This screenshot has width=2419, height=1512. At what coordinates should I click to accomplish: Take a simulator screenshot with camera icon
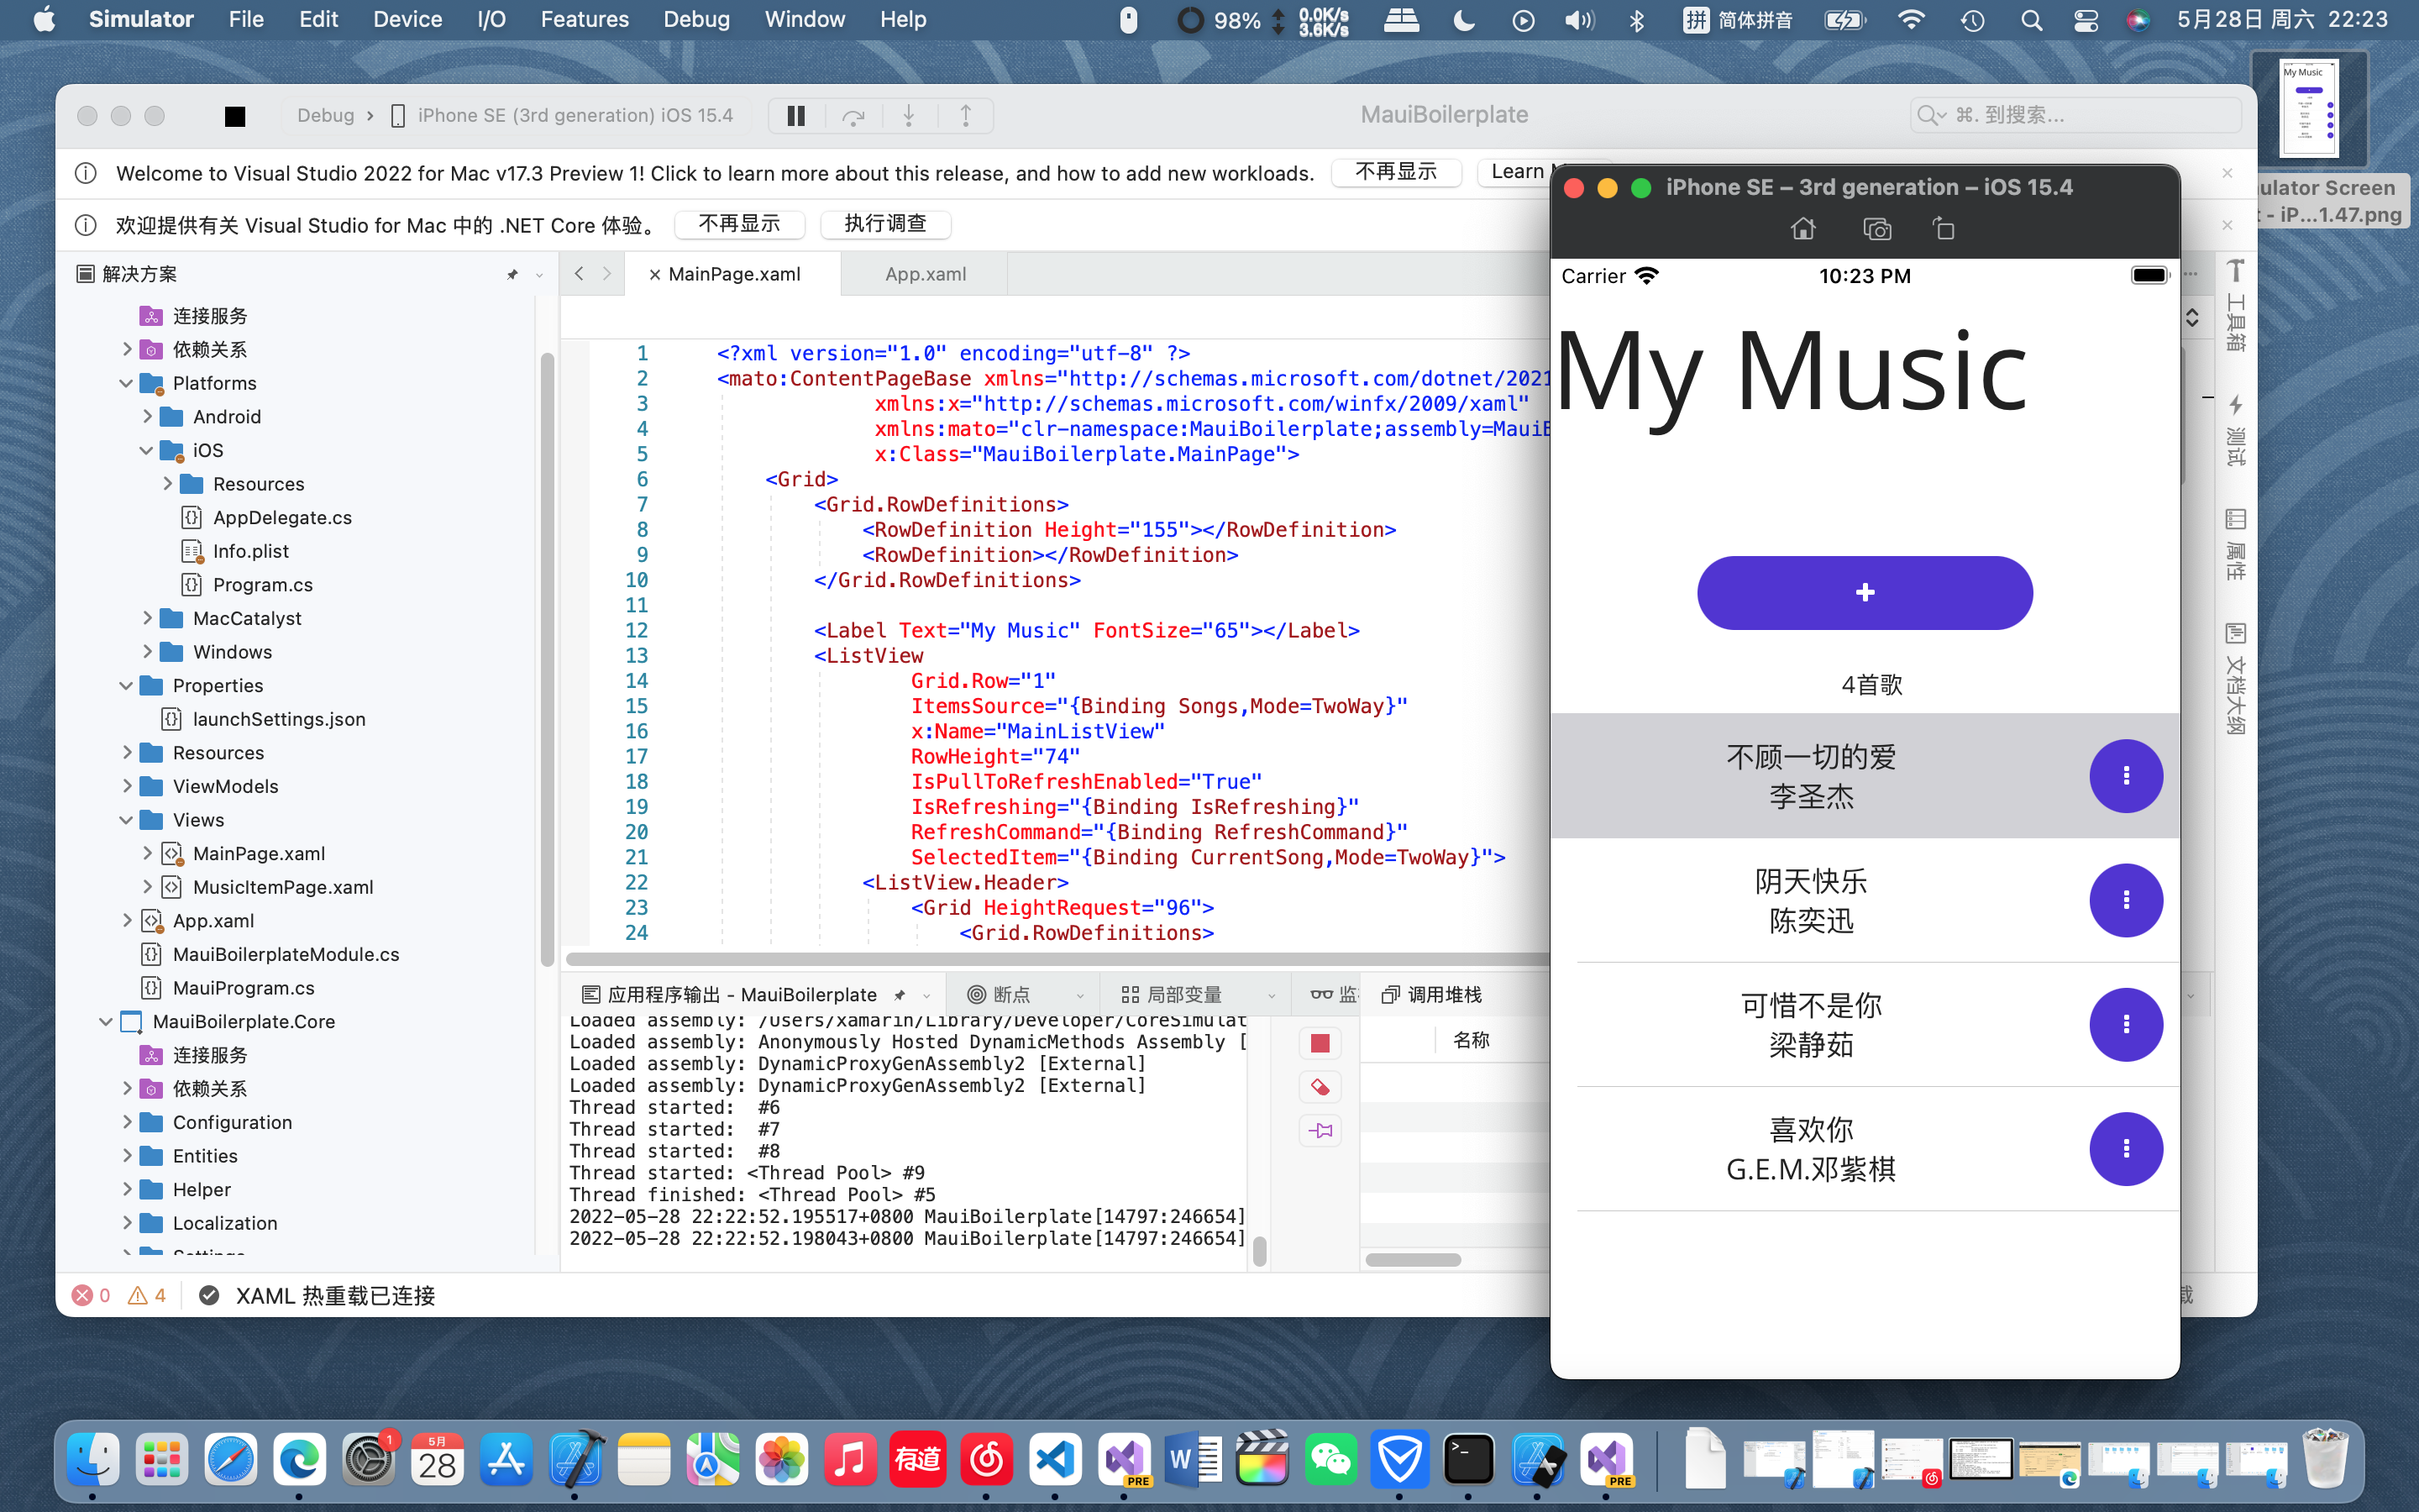pyautogui.click(x=1877, y=229)
